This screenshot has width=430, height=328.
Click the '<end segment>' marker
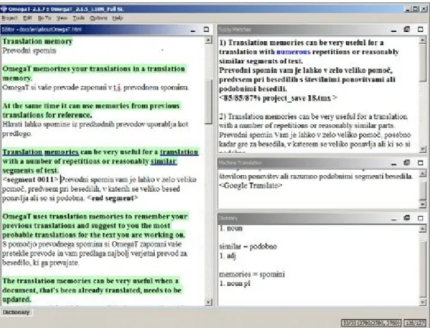tap(113, 198)
